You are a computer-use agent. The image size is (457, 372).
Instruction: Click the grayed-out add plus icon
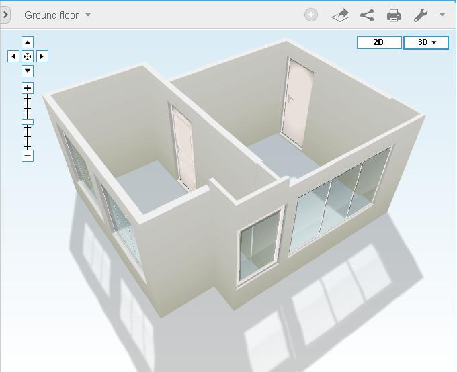[311, 15]
